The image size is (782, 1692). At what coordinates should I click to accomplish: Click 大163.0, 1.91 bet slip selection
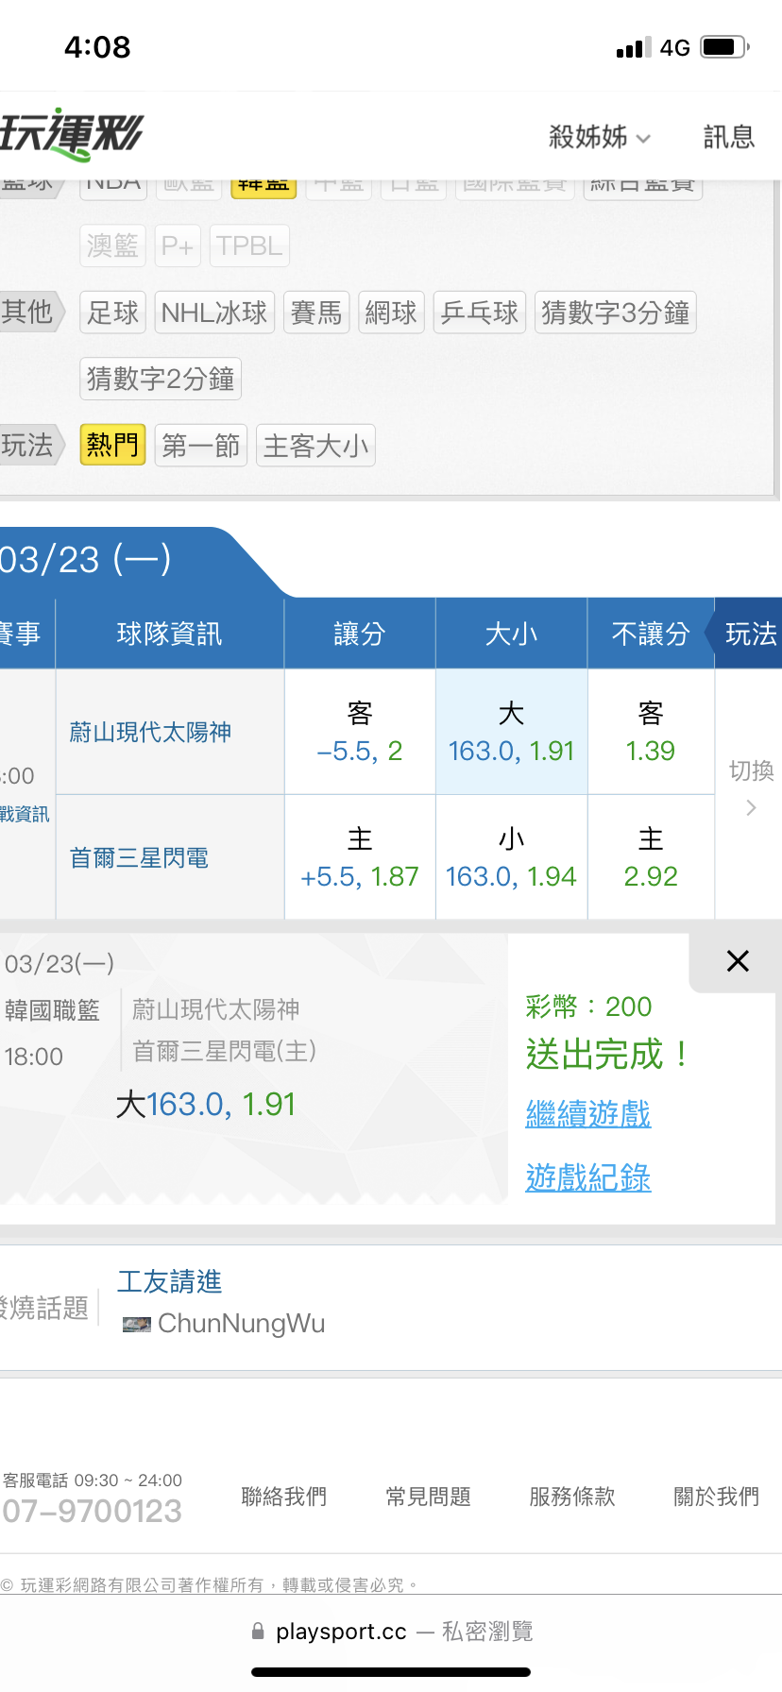206,1104
